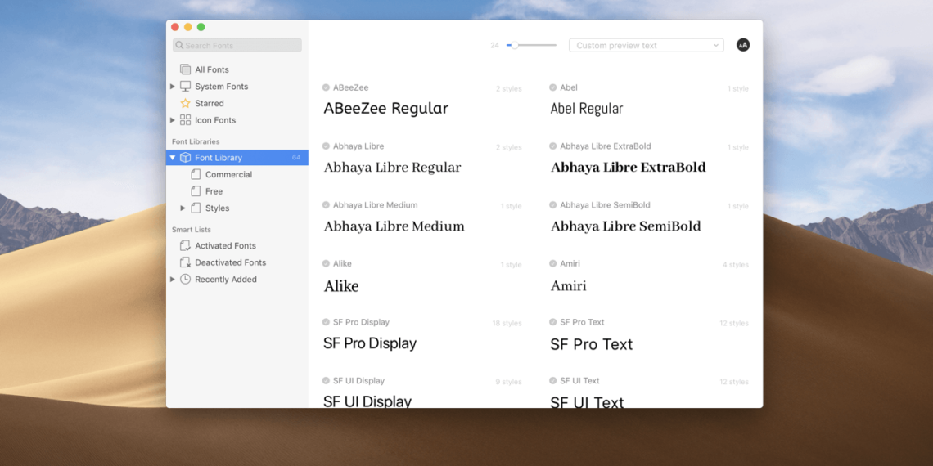This screenshot has width=933, height=466.
Task: Click the System Fonts monitor icon
Action: [x=185, y=86]
